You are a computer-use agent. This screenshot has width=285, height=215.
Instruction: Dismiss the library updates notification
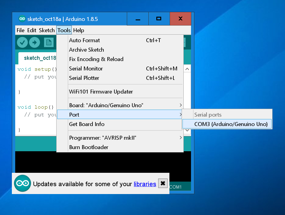(163, 183)
